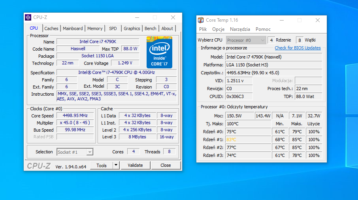Click the Level 3 cache value 8 MBytes
This screenshot has width=358, height=200.
(137, 137)
